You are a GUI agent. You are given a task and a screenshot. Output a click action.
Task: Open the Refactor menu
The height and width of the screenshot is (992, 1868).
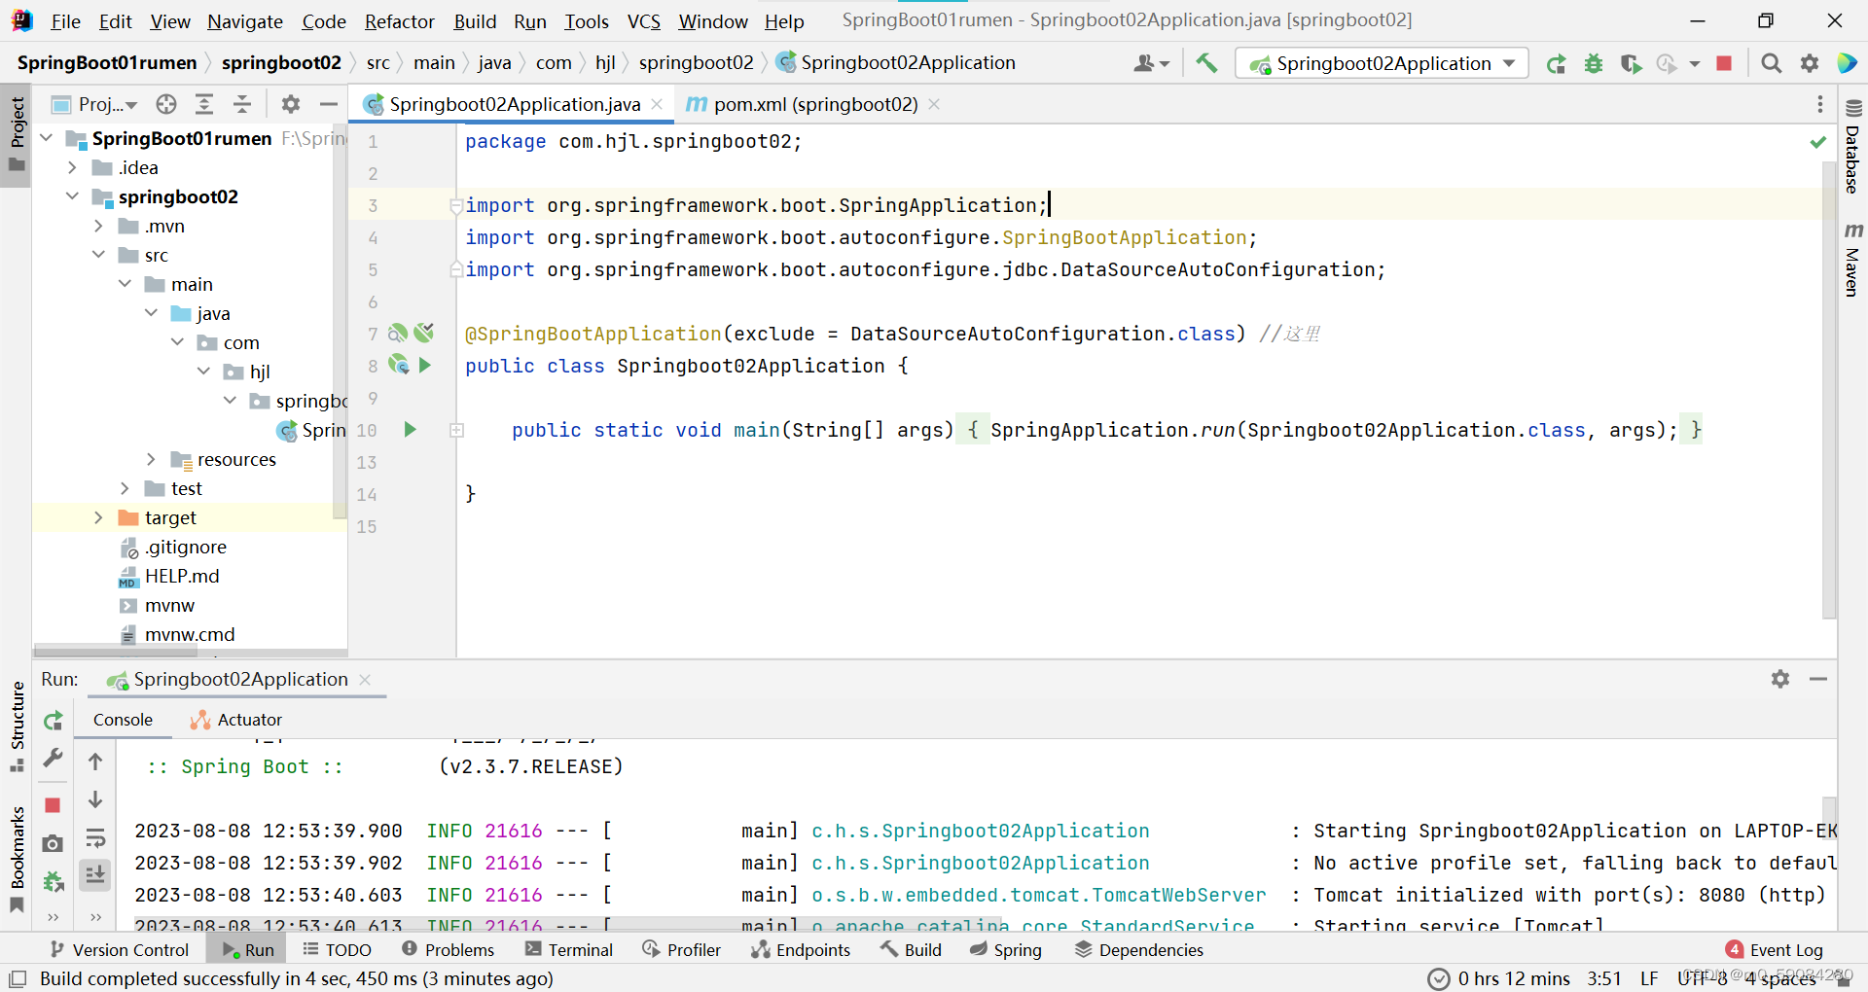coord(399,21)
